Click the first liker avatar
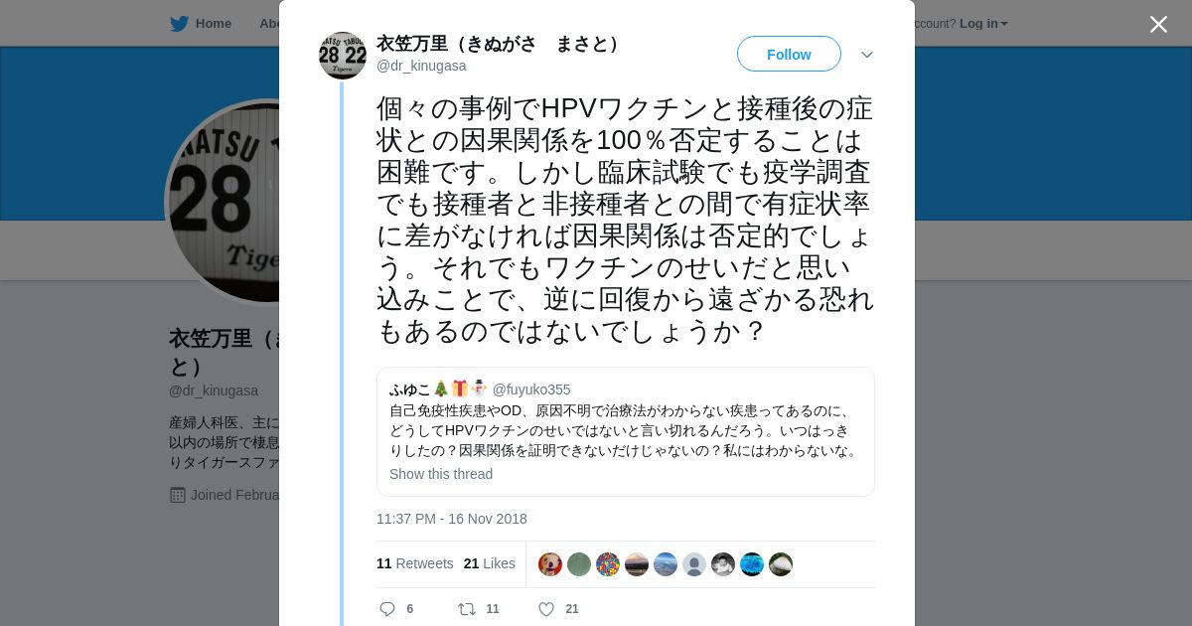 tap(550, 564)
